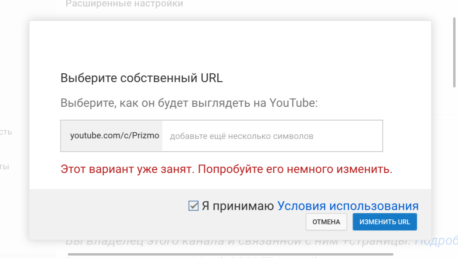Click the heading Выберите собственный URL

click(142, 78)
